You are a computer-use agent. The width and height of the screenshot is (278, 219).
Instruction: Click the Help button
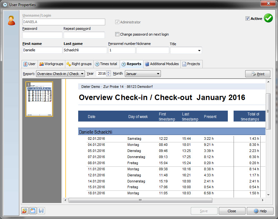(260, 211)
